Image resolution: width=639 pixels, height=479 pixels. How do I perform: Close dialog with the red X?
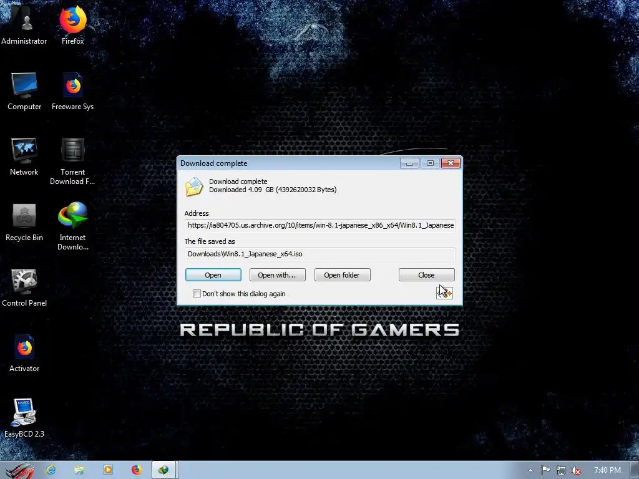point(451,163)
